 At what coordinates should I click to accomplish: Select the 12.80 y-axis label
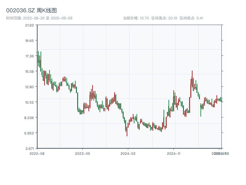30,87
